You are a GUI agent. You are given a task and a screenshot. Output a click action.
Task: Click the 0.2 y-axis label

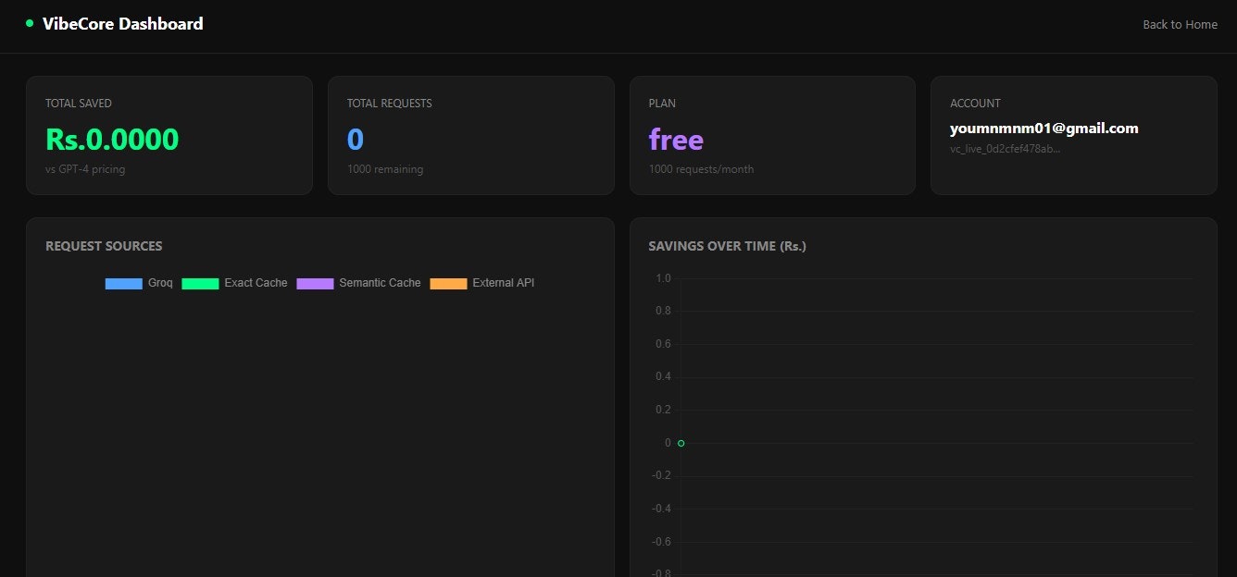pos(663,410)
